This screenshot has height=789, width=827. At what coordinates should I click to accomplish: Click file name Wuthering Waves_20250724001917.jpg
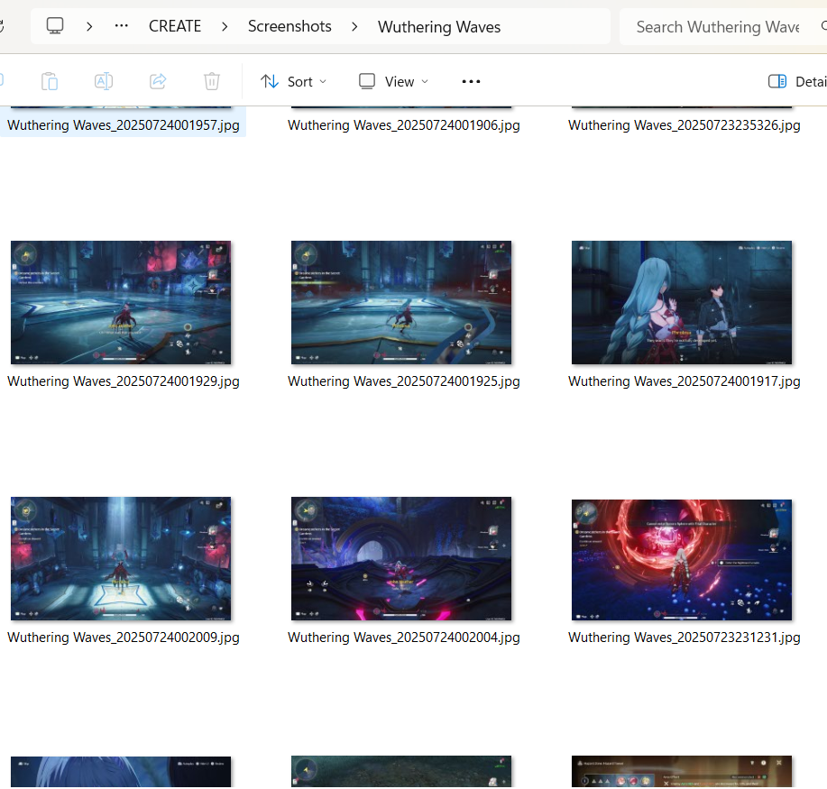coord(685,381)
